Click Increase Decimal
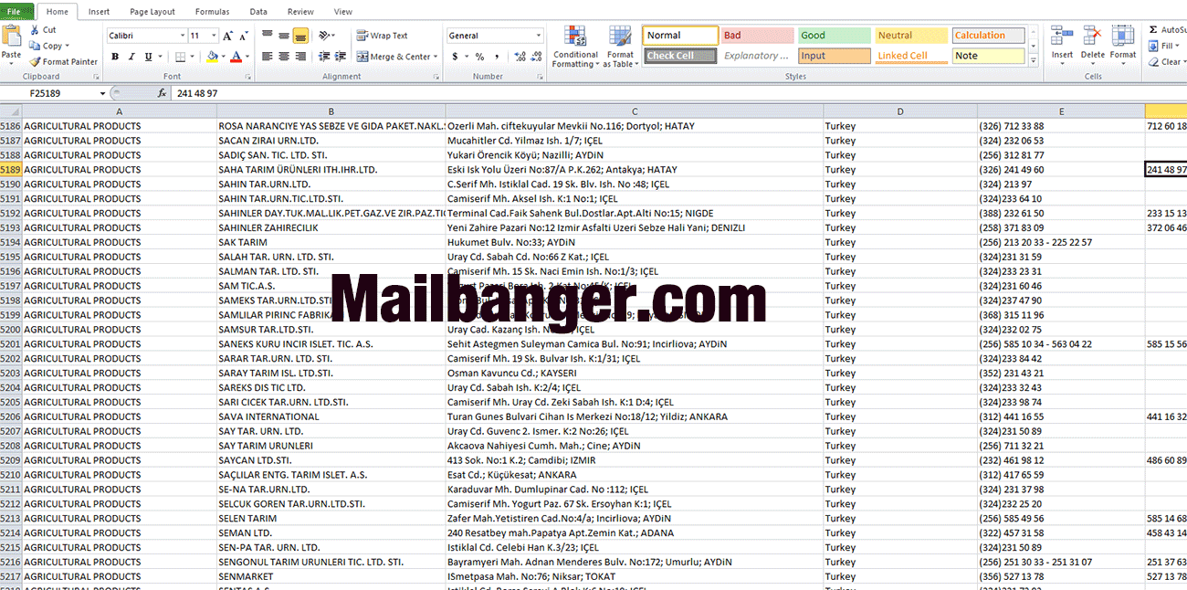Image resolution: width=1187 pixels, height=590 pixels. click(520, 57)
